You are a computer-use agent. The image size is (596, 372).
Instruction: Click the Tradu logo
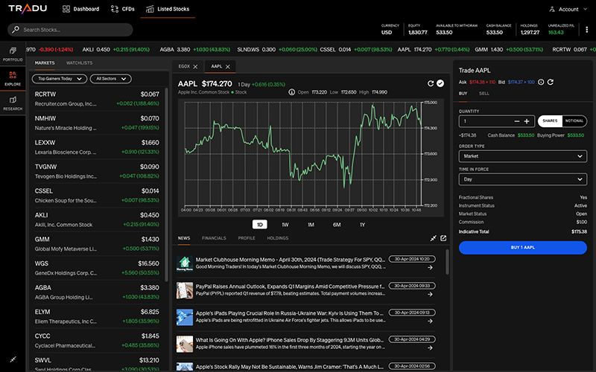click(x=28, y=9)
